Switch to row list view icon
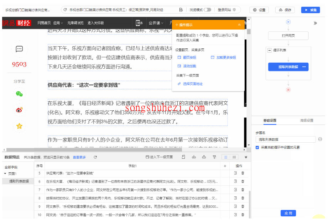 pyautogui.click(x=226, y=157)
